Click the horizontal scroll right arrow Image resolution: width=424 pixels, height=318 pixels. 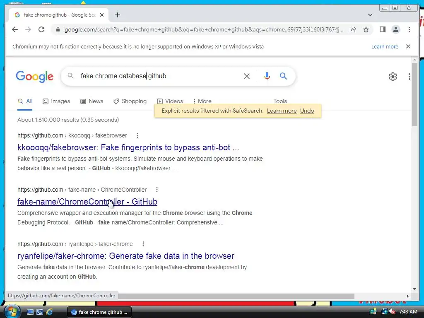(x=408, y=296)
